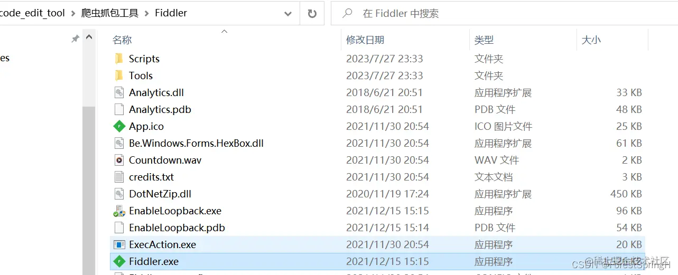This screenshot has height=275, width=678.
Task: Click the Analytics.dll gear file icon
Action: (119, 92)
